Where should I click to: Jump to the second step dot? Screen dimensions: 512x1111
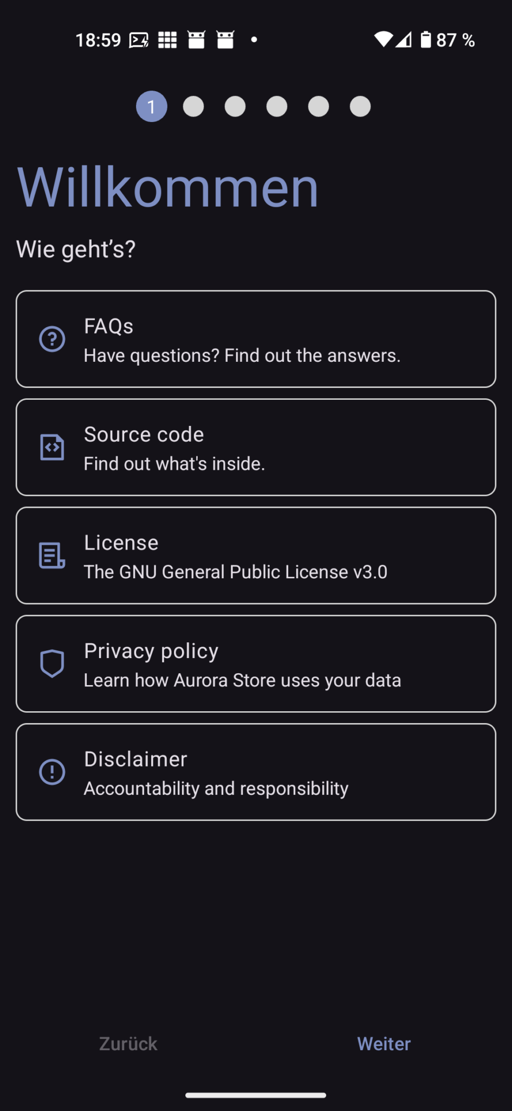pos(193,106)
